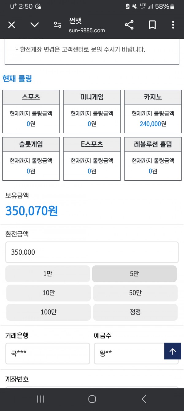The width and height of the screenshot is (184, 411).
Task: Add 1만 to withdrawal amount
Action: 48,274
